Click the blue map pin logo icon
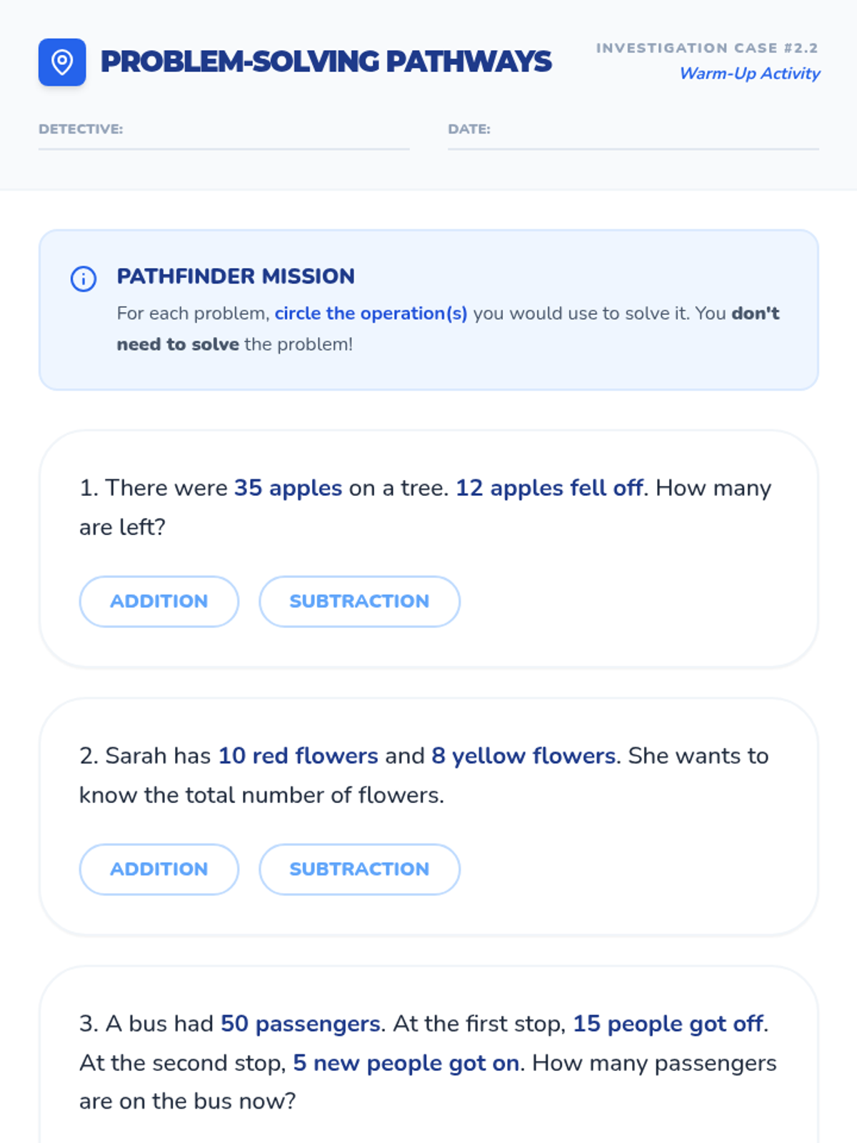Viewport: 857px width, 1143px height. [x=62, y=62]
